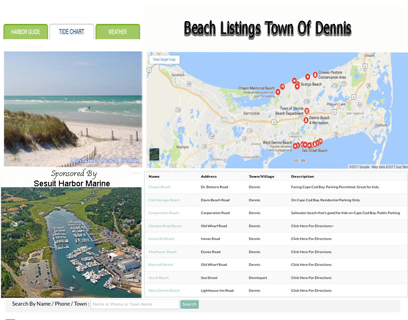Open the Cold Storage Beach listing

164,200
